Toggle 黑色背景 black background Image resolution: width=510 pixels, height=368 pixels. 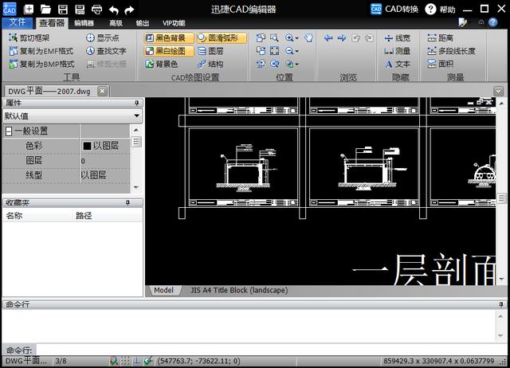[169, 37]
